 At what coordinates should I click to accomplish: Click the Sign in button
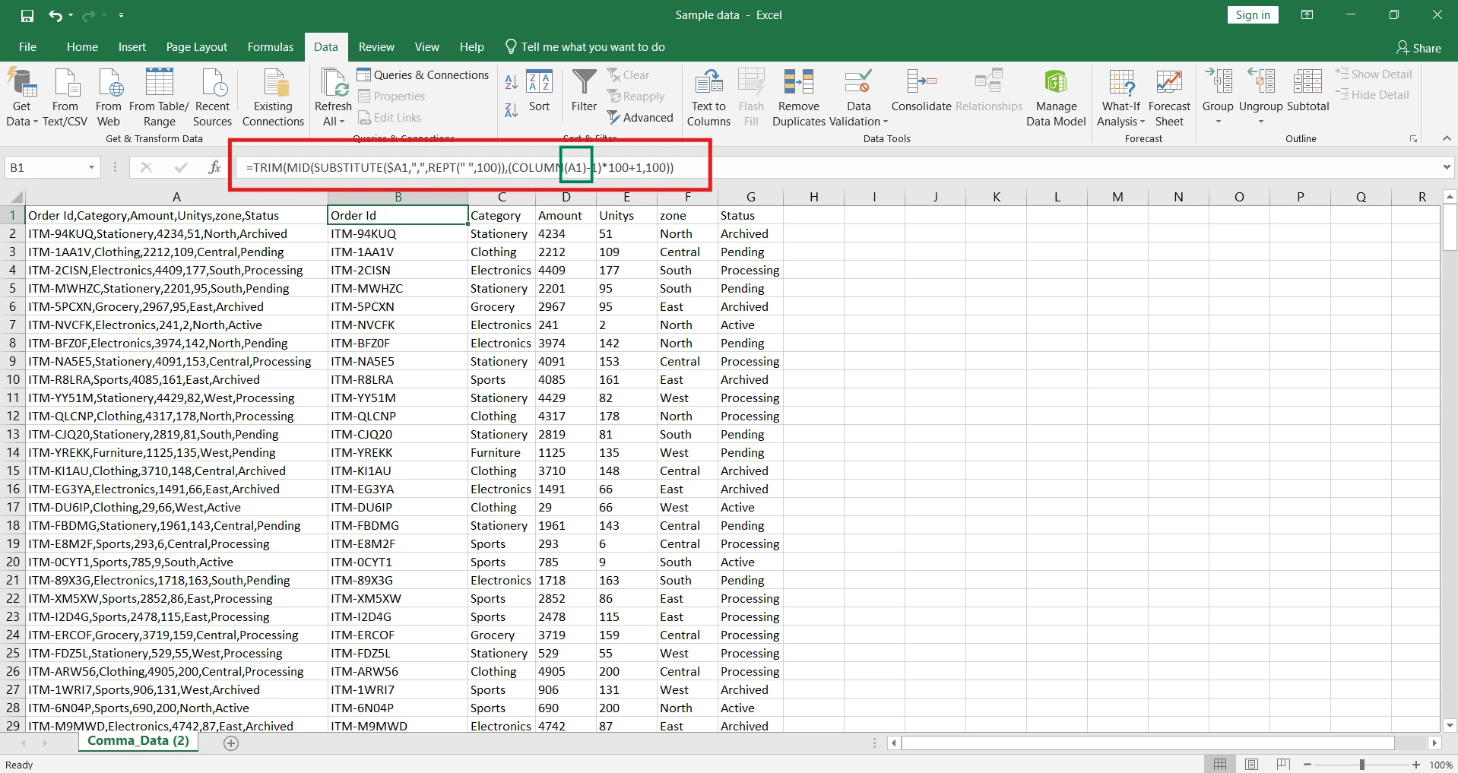click(1252, 15)
